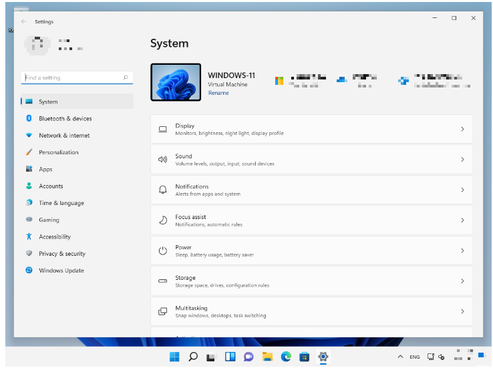Image resolution: width=493 pixels, height=368 pixels.
Task: Open Multitasking settings row
Action: click(311, 311)
